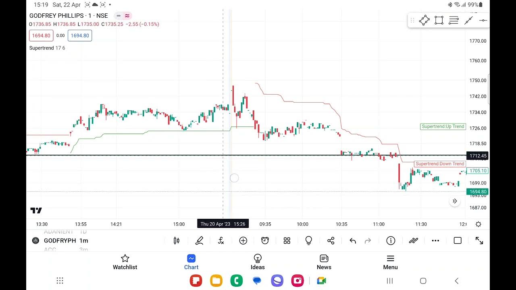Click the undo arrow
Screen dimensions: 516x290
353,241
